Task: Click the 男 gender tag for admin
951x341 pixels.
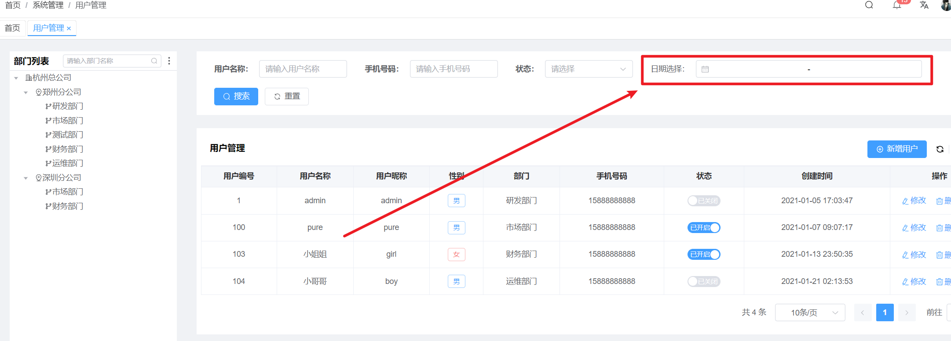Action: coord(457,201)
